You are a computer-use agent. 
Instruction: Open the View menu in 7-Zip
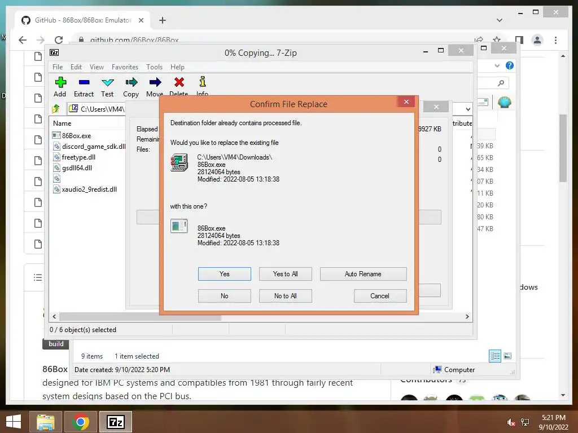coord(97,67)
